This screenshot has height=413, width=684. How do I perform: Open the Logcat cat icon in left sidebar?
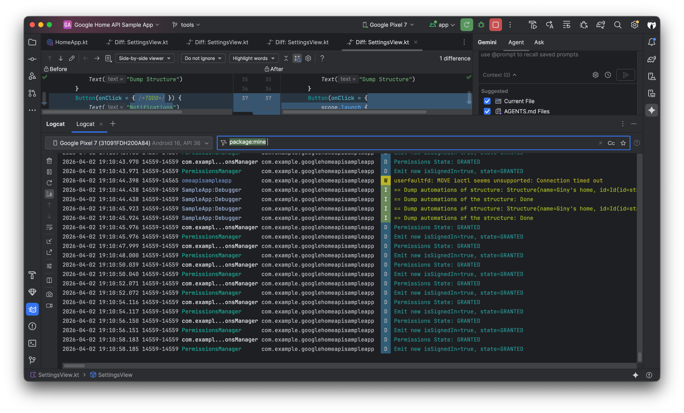coord(32,309)
